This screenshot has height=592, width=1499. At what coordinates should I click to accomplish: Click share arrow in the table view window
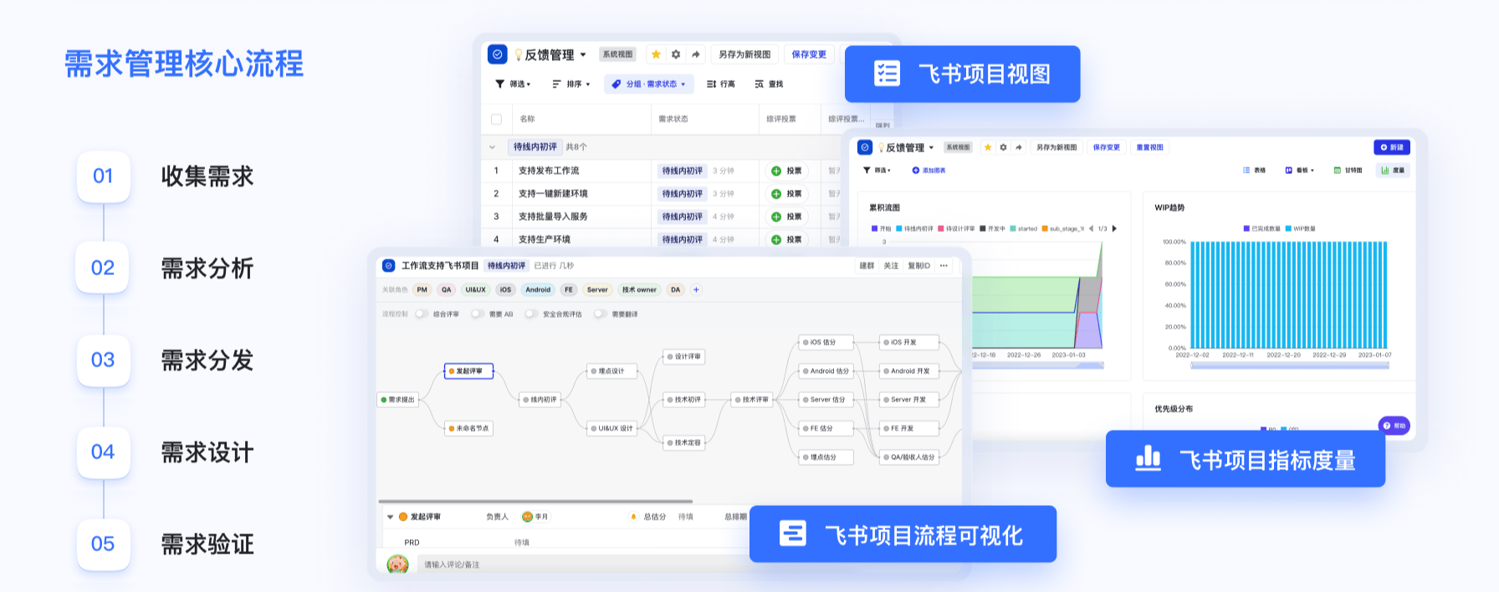click(696, 54)
